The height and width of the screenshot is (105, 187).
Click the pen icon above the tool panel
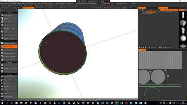[16, 10]
